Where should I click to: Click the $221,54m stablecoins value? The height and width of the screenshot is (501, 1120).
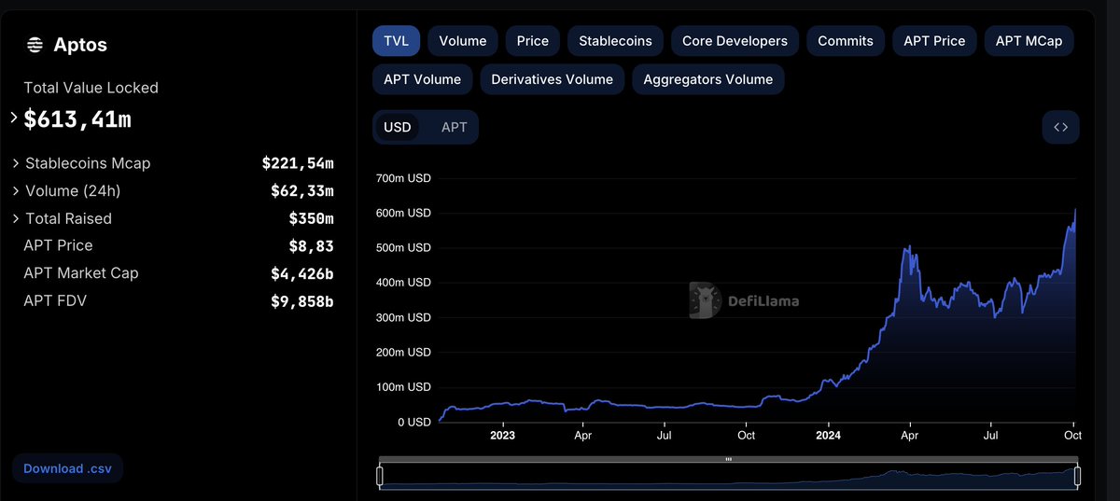point(298,163)
